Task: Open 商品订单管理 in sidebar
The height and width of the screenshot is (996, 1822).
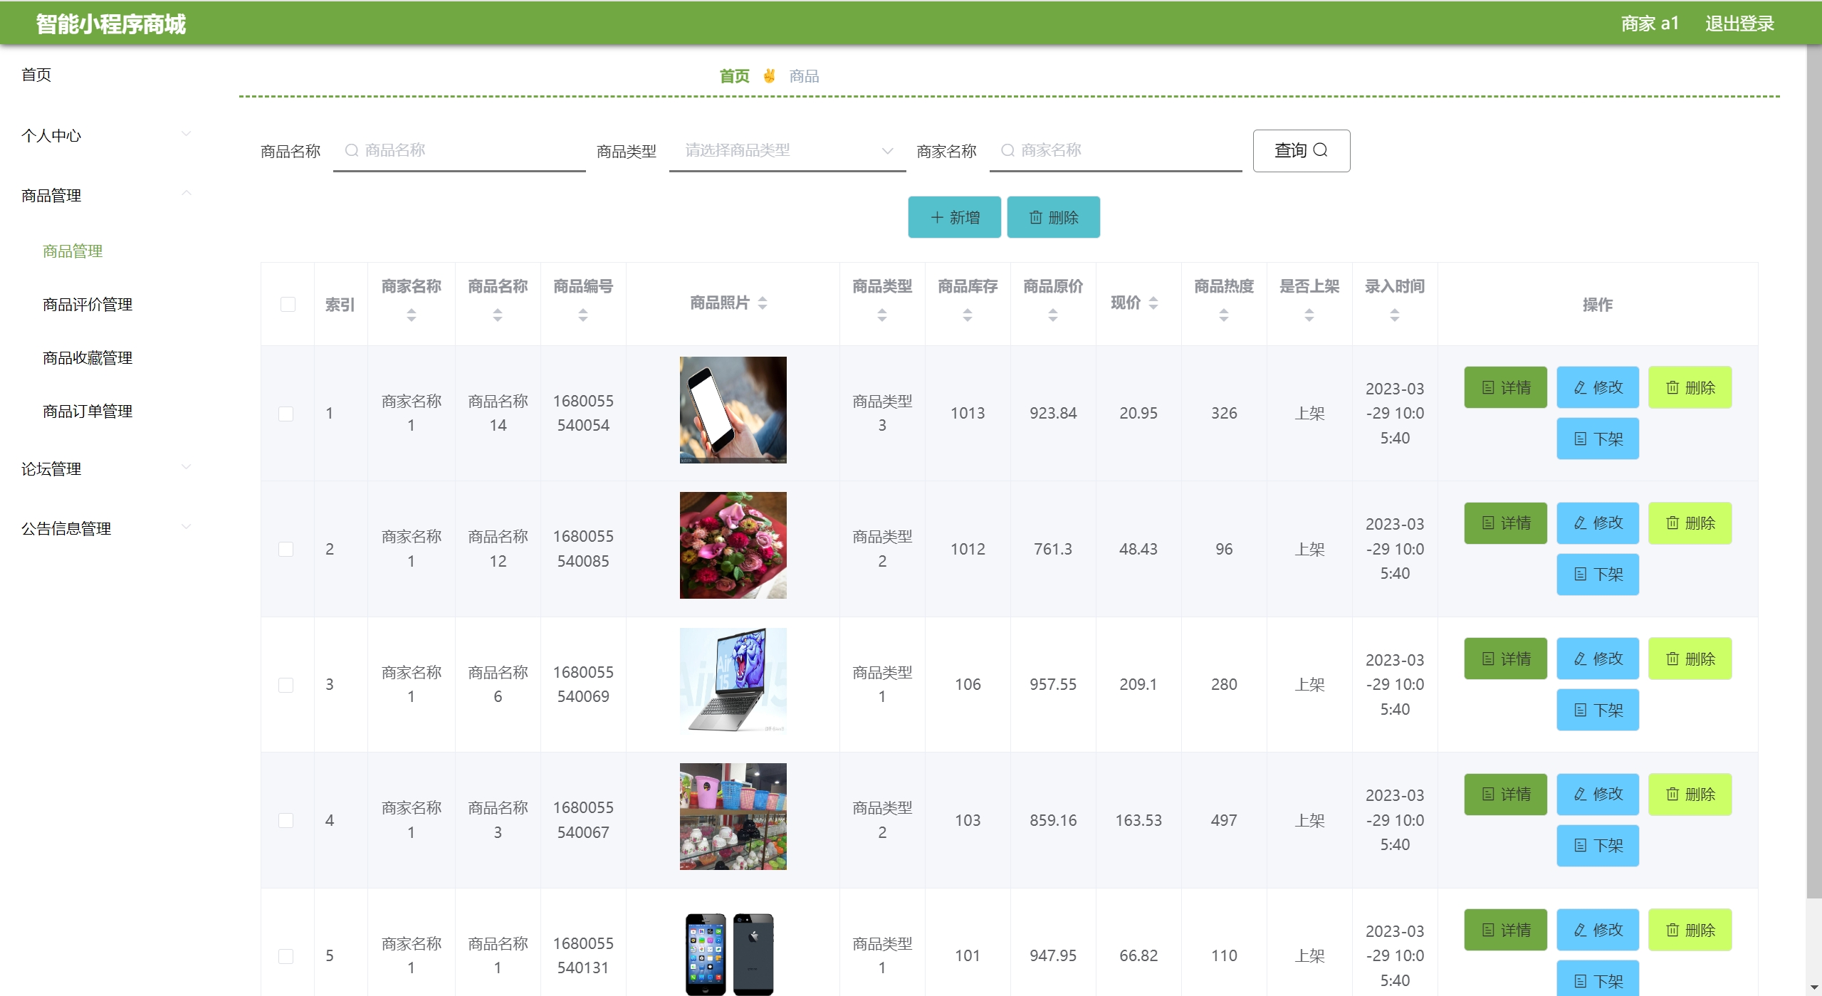Action: (x=88, y=411)
